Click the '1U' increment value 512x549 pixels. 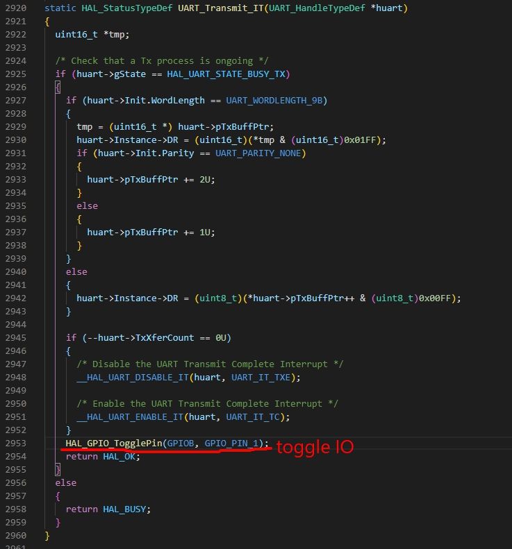[205, 233]
